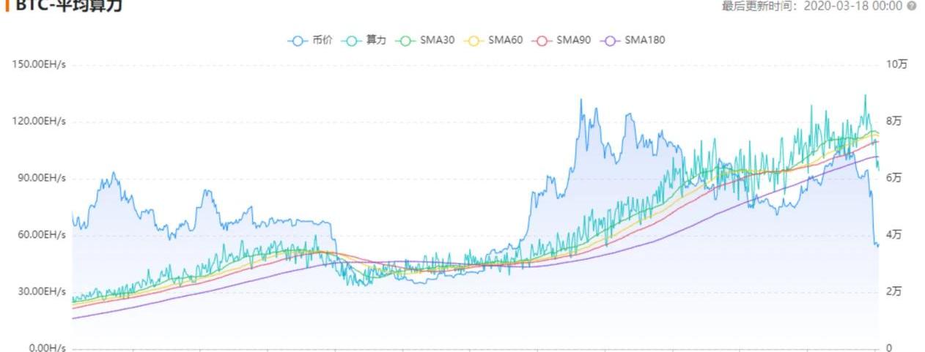The height and width of the screenshot is (352, 925).
Task: Click the 90.00EH/s left axis label
Action: click(41, 178)
